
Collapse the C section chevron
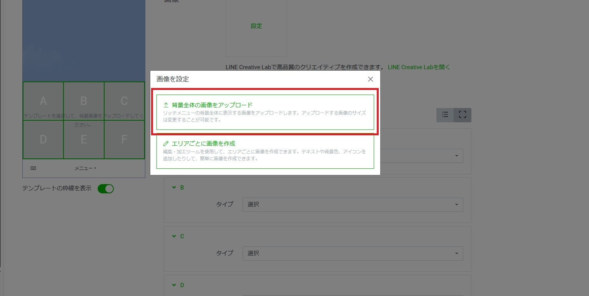[x=174, y=236]
